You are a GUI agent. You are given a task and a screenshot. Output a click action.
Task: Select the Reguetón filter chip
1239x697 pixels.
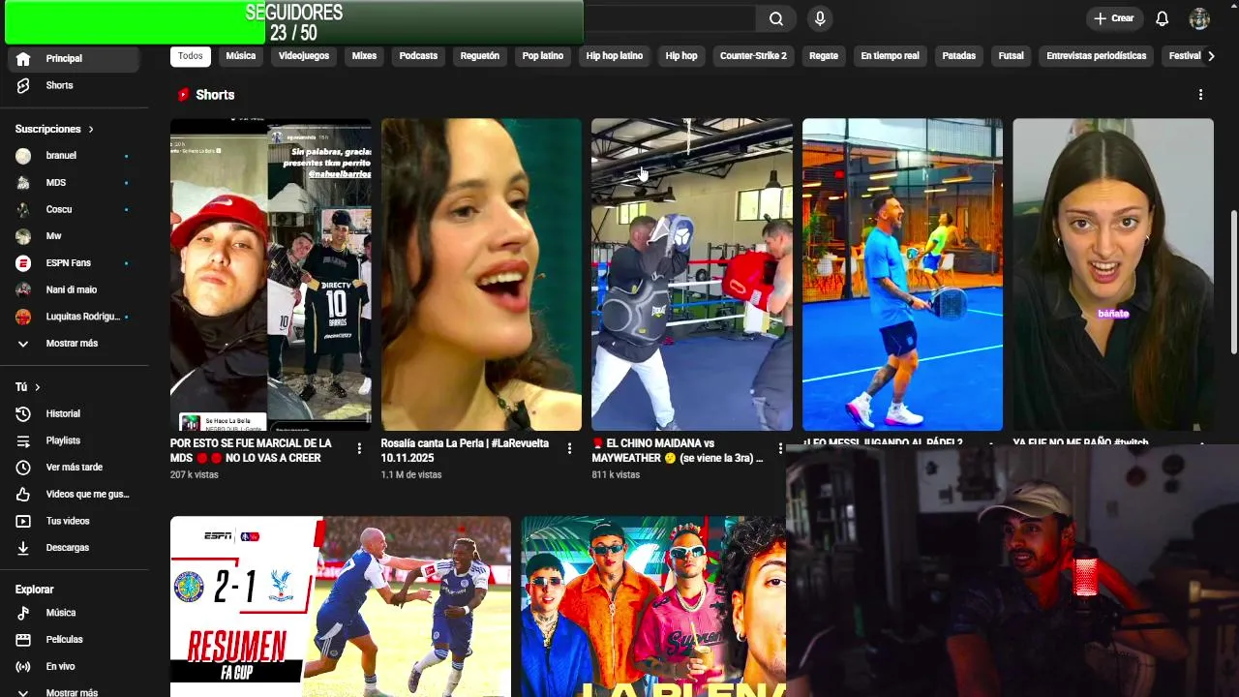[x=480, y=56]
